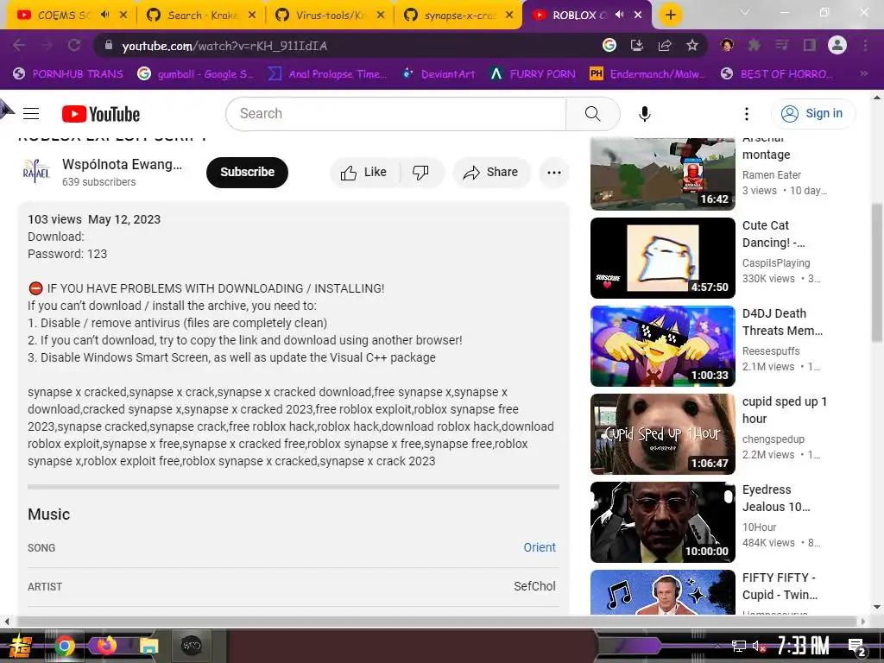Mute the ROBLOX tab's audio icon
This screenshot has height=663, width=884.
pyautogui.click(x=620, y=15)
